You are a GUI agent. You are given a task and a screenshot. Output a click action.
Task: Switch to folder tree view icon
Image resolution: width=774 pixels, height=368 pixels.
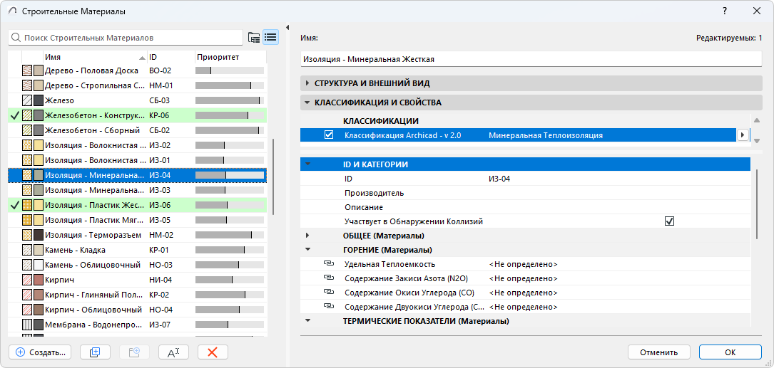[x=254, y=37]
